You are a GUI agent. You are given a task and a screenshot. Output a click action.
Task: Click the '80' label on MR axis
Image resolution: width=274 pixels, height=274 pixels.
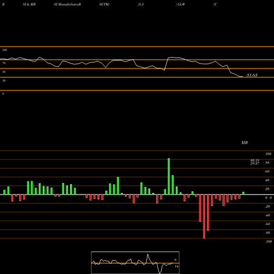tap(267, 163)
